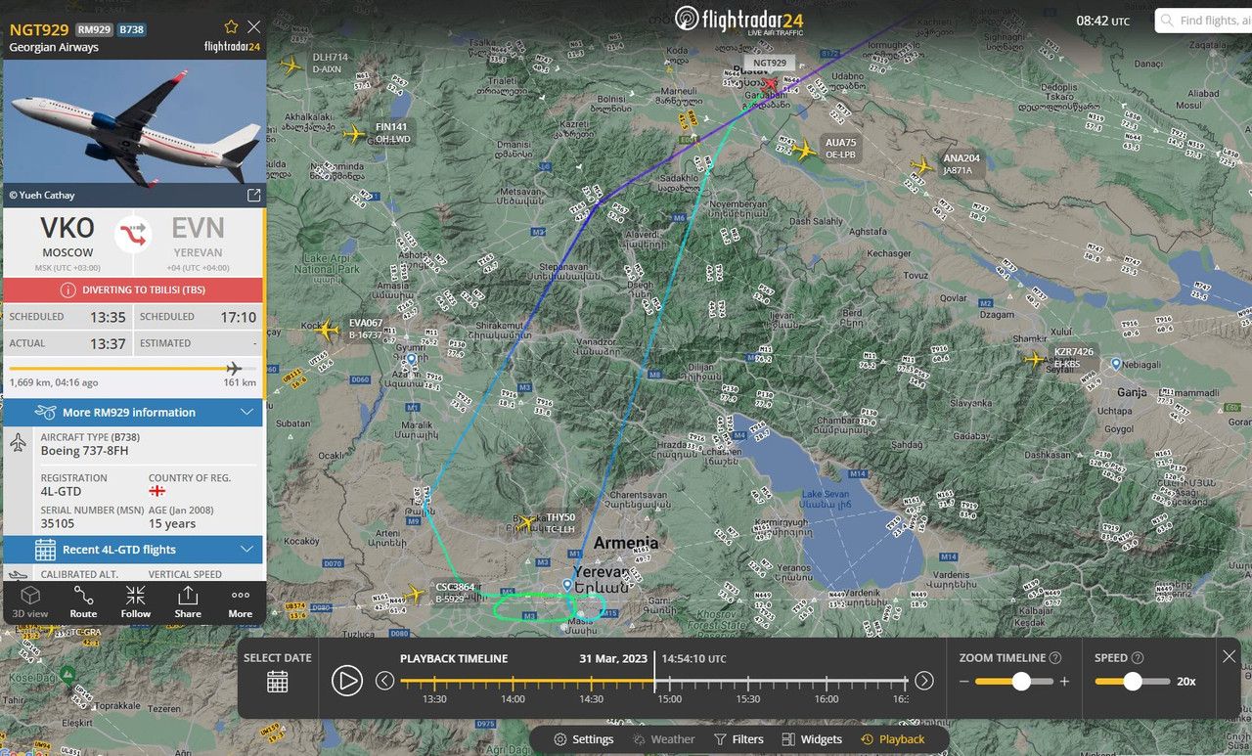
Task: Play the flight playback
Action: point(347,681)
